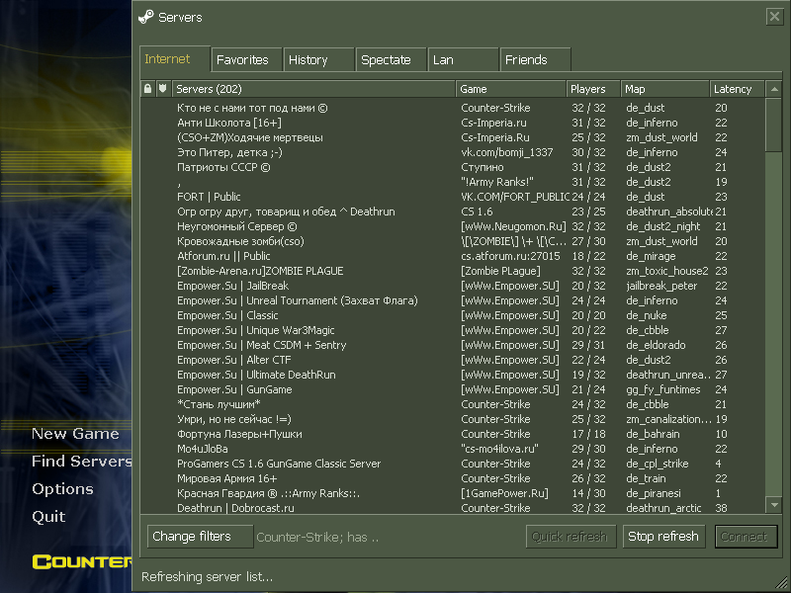The height and width of the screenshot is (593, 791).
Task: Select server 'Это Питер, детка ;-)'
Action: pos(453,152)
